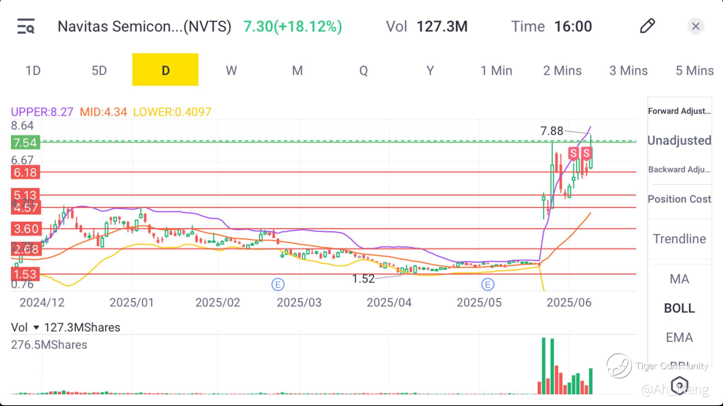Click the green 7.54 price level label
723x406 pixels.
pyautogui.click(x=25, y=143)
